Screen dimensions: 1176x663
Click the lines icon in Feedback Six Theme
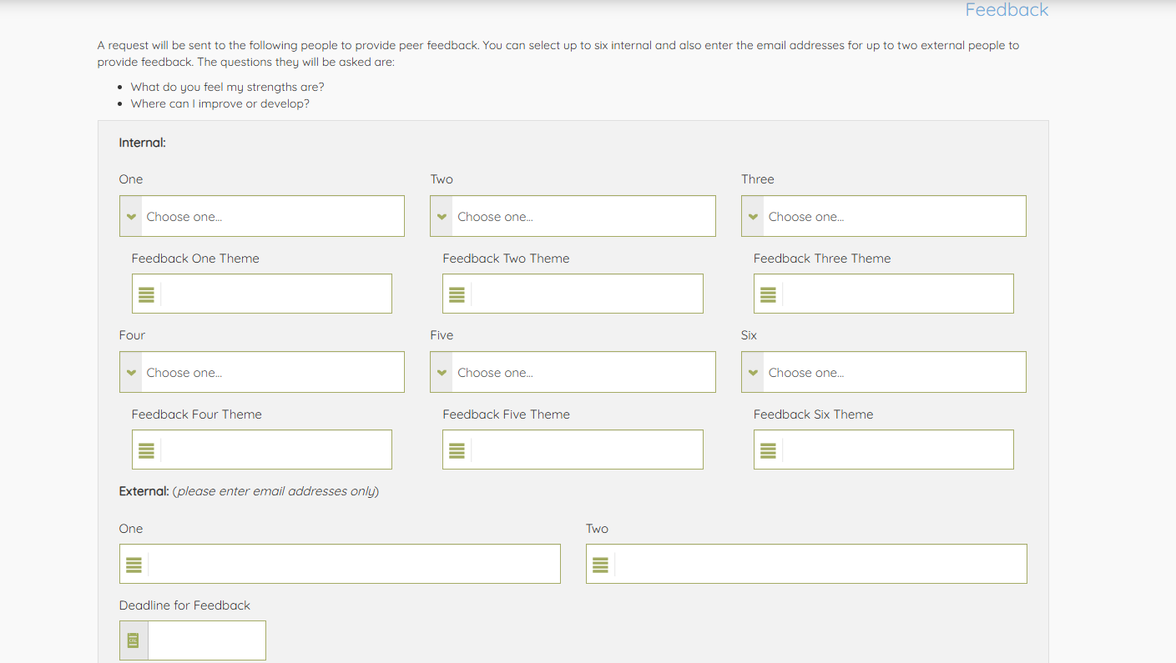[x=768, y=450]
